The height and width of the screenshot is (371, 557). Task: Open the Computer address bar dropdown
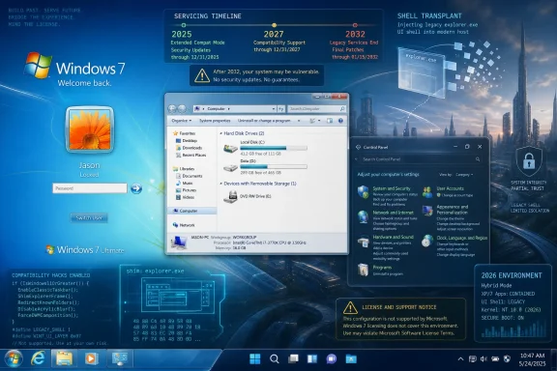[273, 108]
